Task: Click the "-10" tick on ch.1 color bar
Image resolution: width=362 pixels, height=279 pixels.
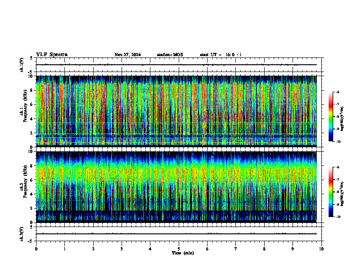Action: point(338,142)
